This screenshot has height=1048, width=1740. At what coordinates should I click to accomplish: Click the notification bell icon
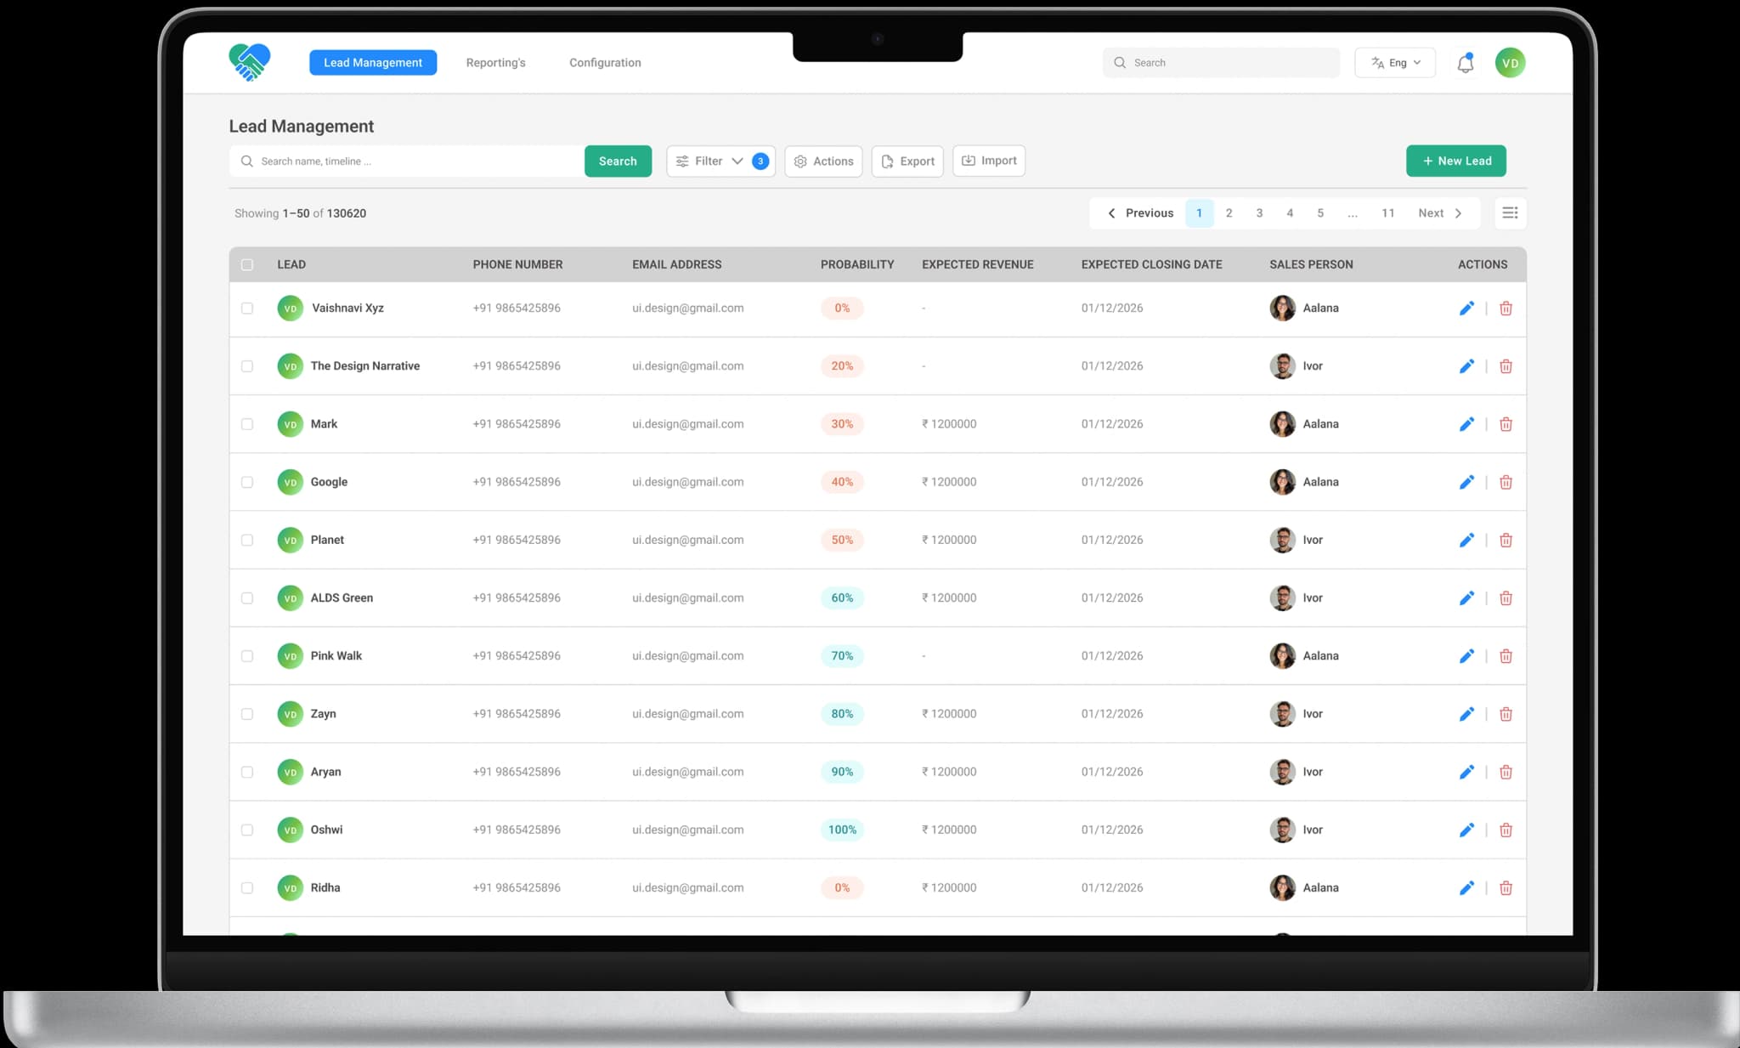tap(1465, 64)
